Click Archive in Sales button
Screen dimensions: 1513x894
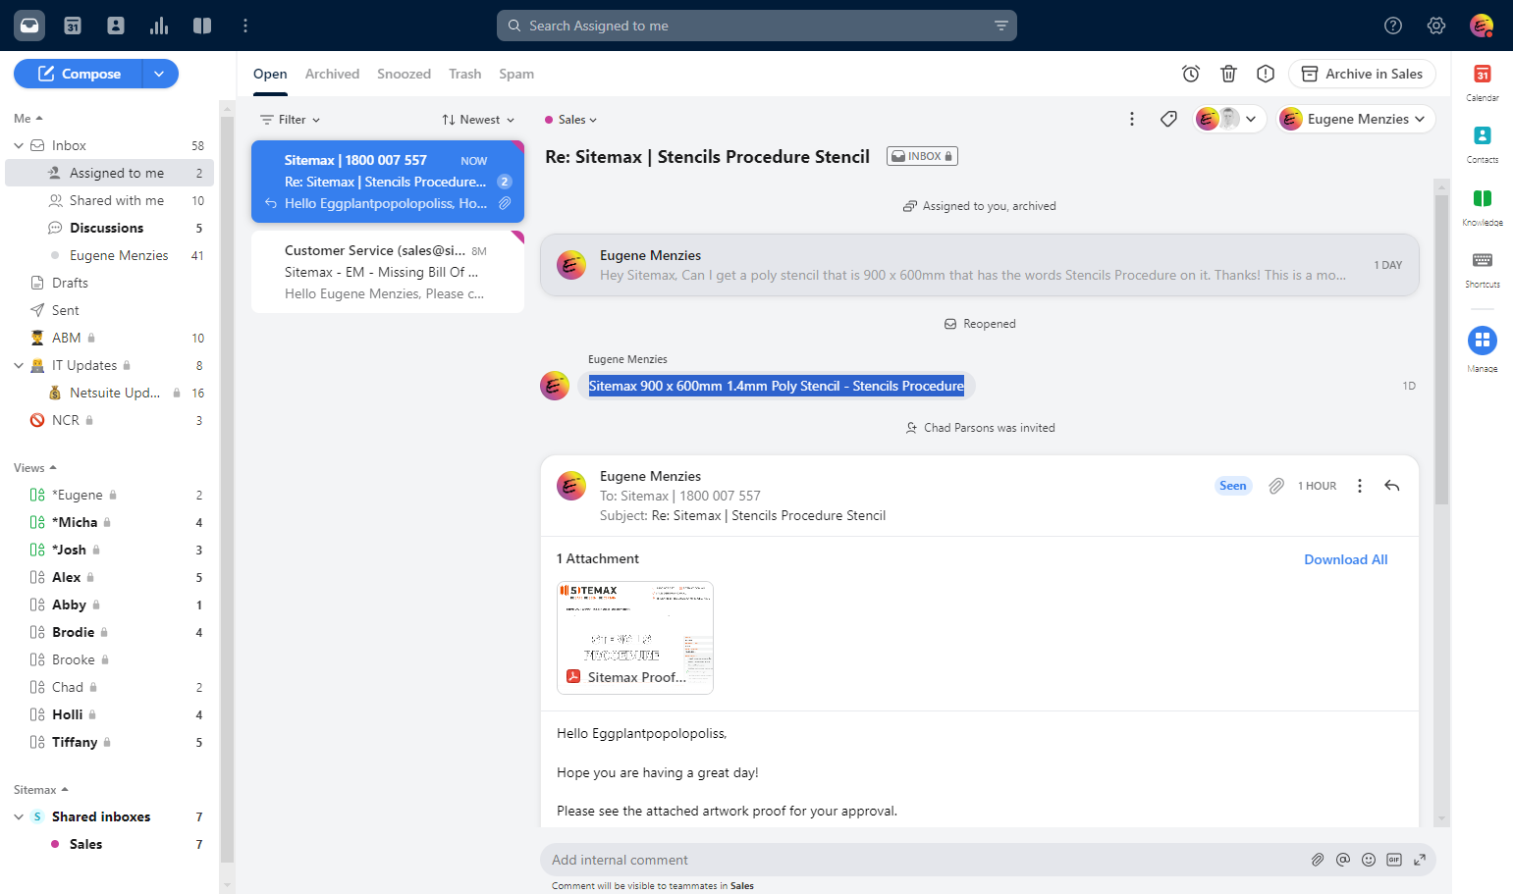click(1362, 74)
